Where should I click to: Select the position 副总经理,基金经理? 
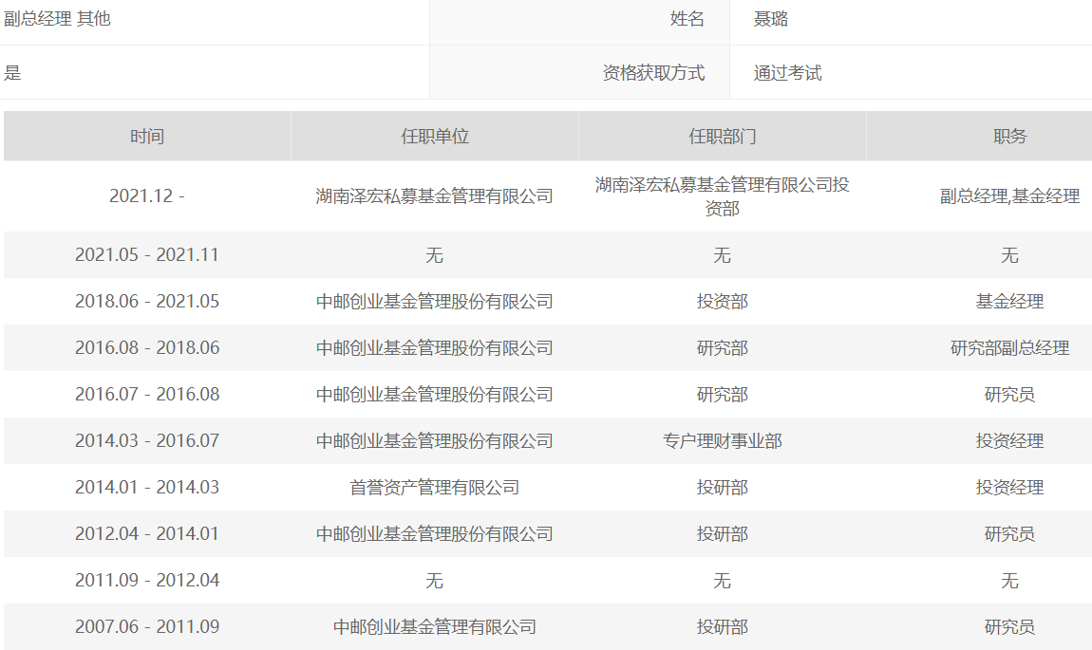pos(1009,196)
